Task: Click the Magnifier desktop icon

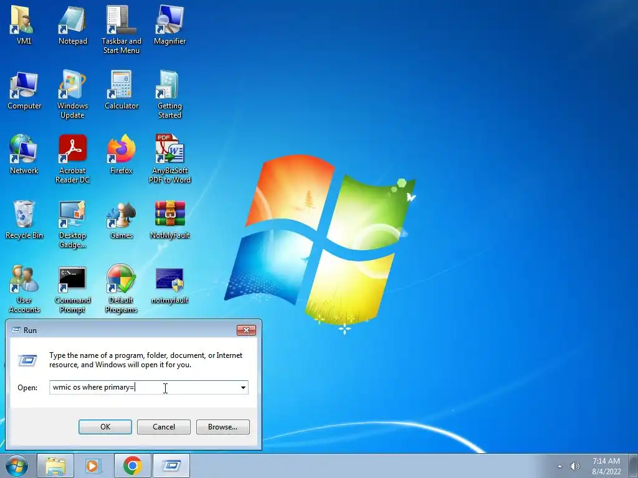Action: (x=169, y=25)
